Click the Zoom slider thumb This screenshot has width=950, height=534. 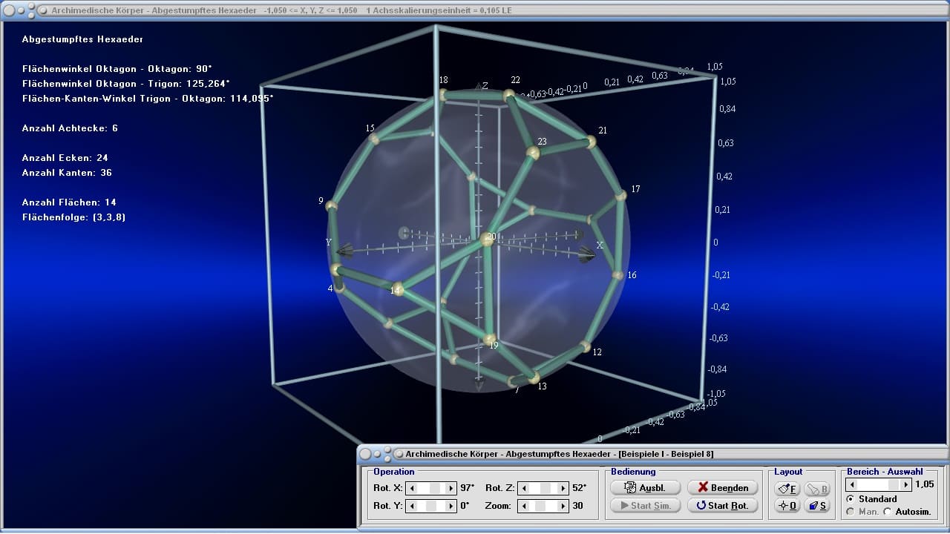tap(539, 506)
